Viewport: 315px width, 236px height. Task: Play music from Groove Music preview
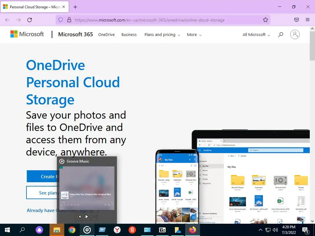point(86,217)
